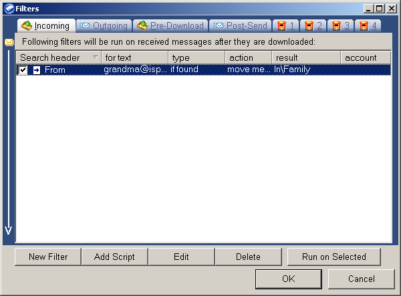Click the Run on Selected button
This screenshot has width=401, height=296.
pos(333,257)
